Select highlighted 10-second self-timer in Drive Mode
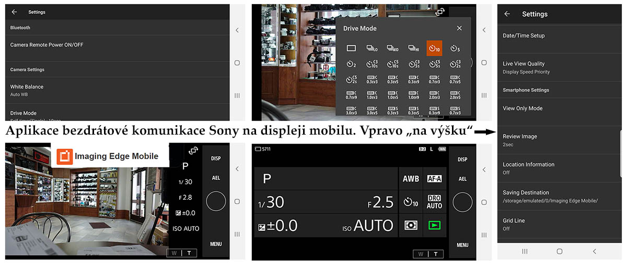The height and width of the screenshot is (265, 627). click(x=434, y=48)
